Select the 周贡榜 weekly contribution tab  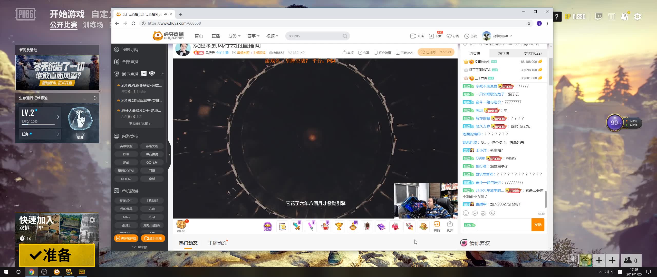475,53
